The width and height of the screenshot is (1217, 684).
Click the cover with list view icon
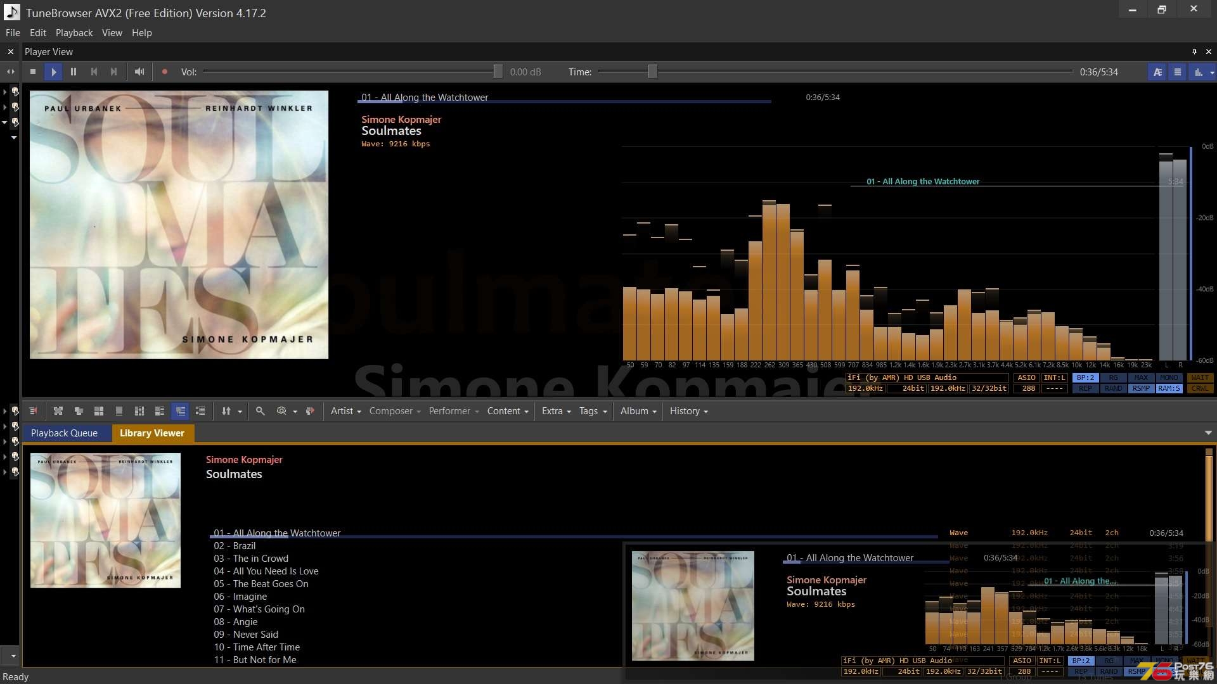160,411
